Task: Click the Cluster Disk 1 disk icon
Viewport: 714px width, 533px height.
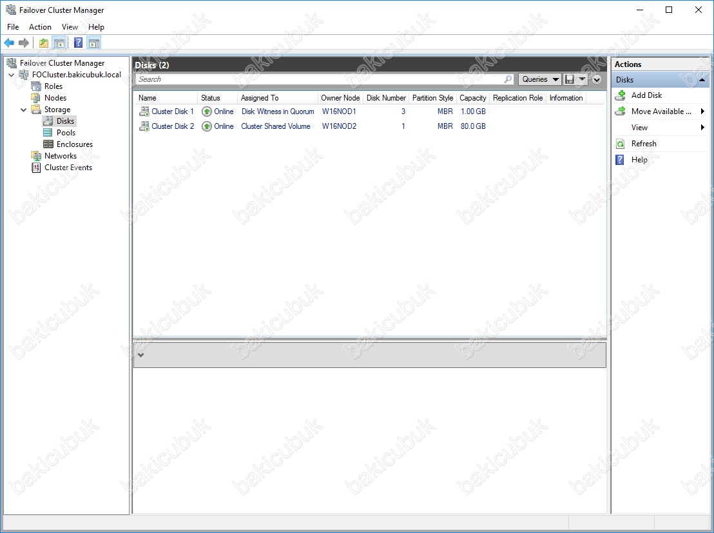Action: point(144,111)
